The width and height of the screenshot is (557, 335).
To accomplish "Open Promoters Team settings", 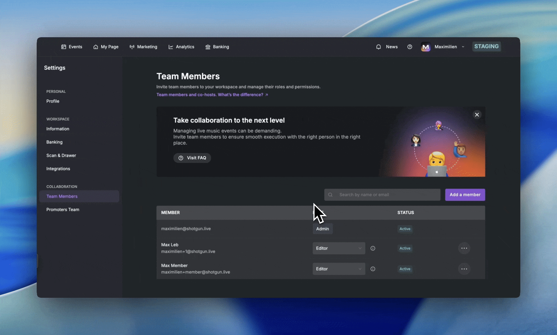I will [x=63, y=210].
